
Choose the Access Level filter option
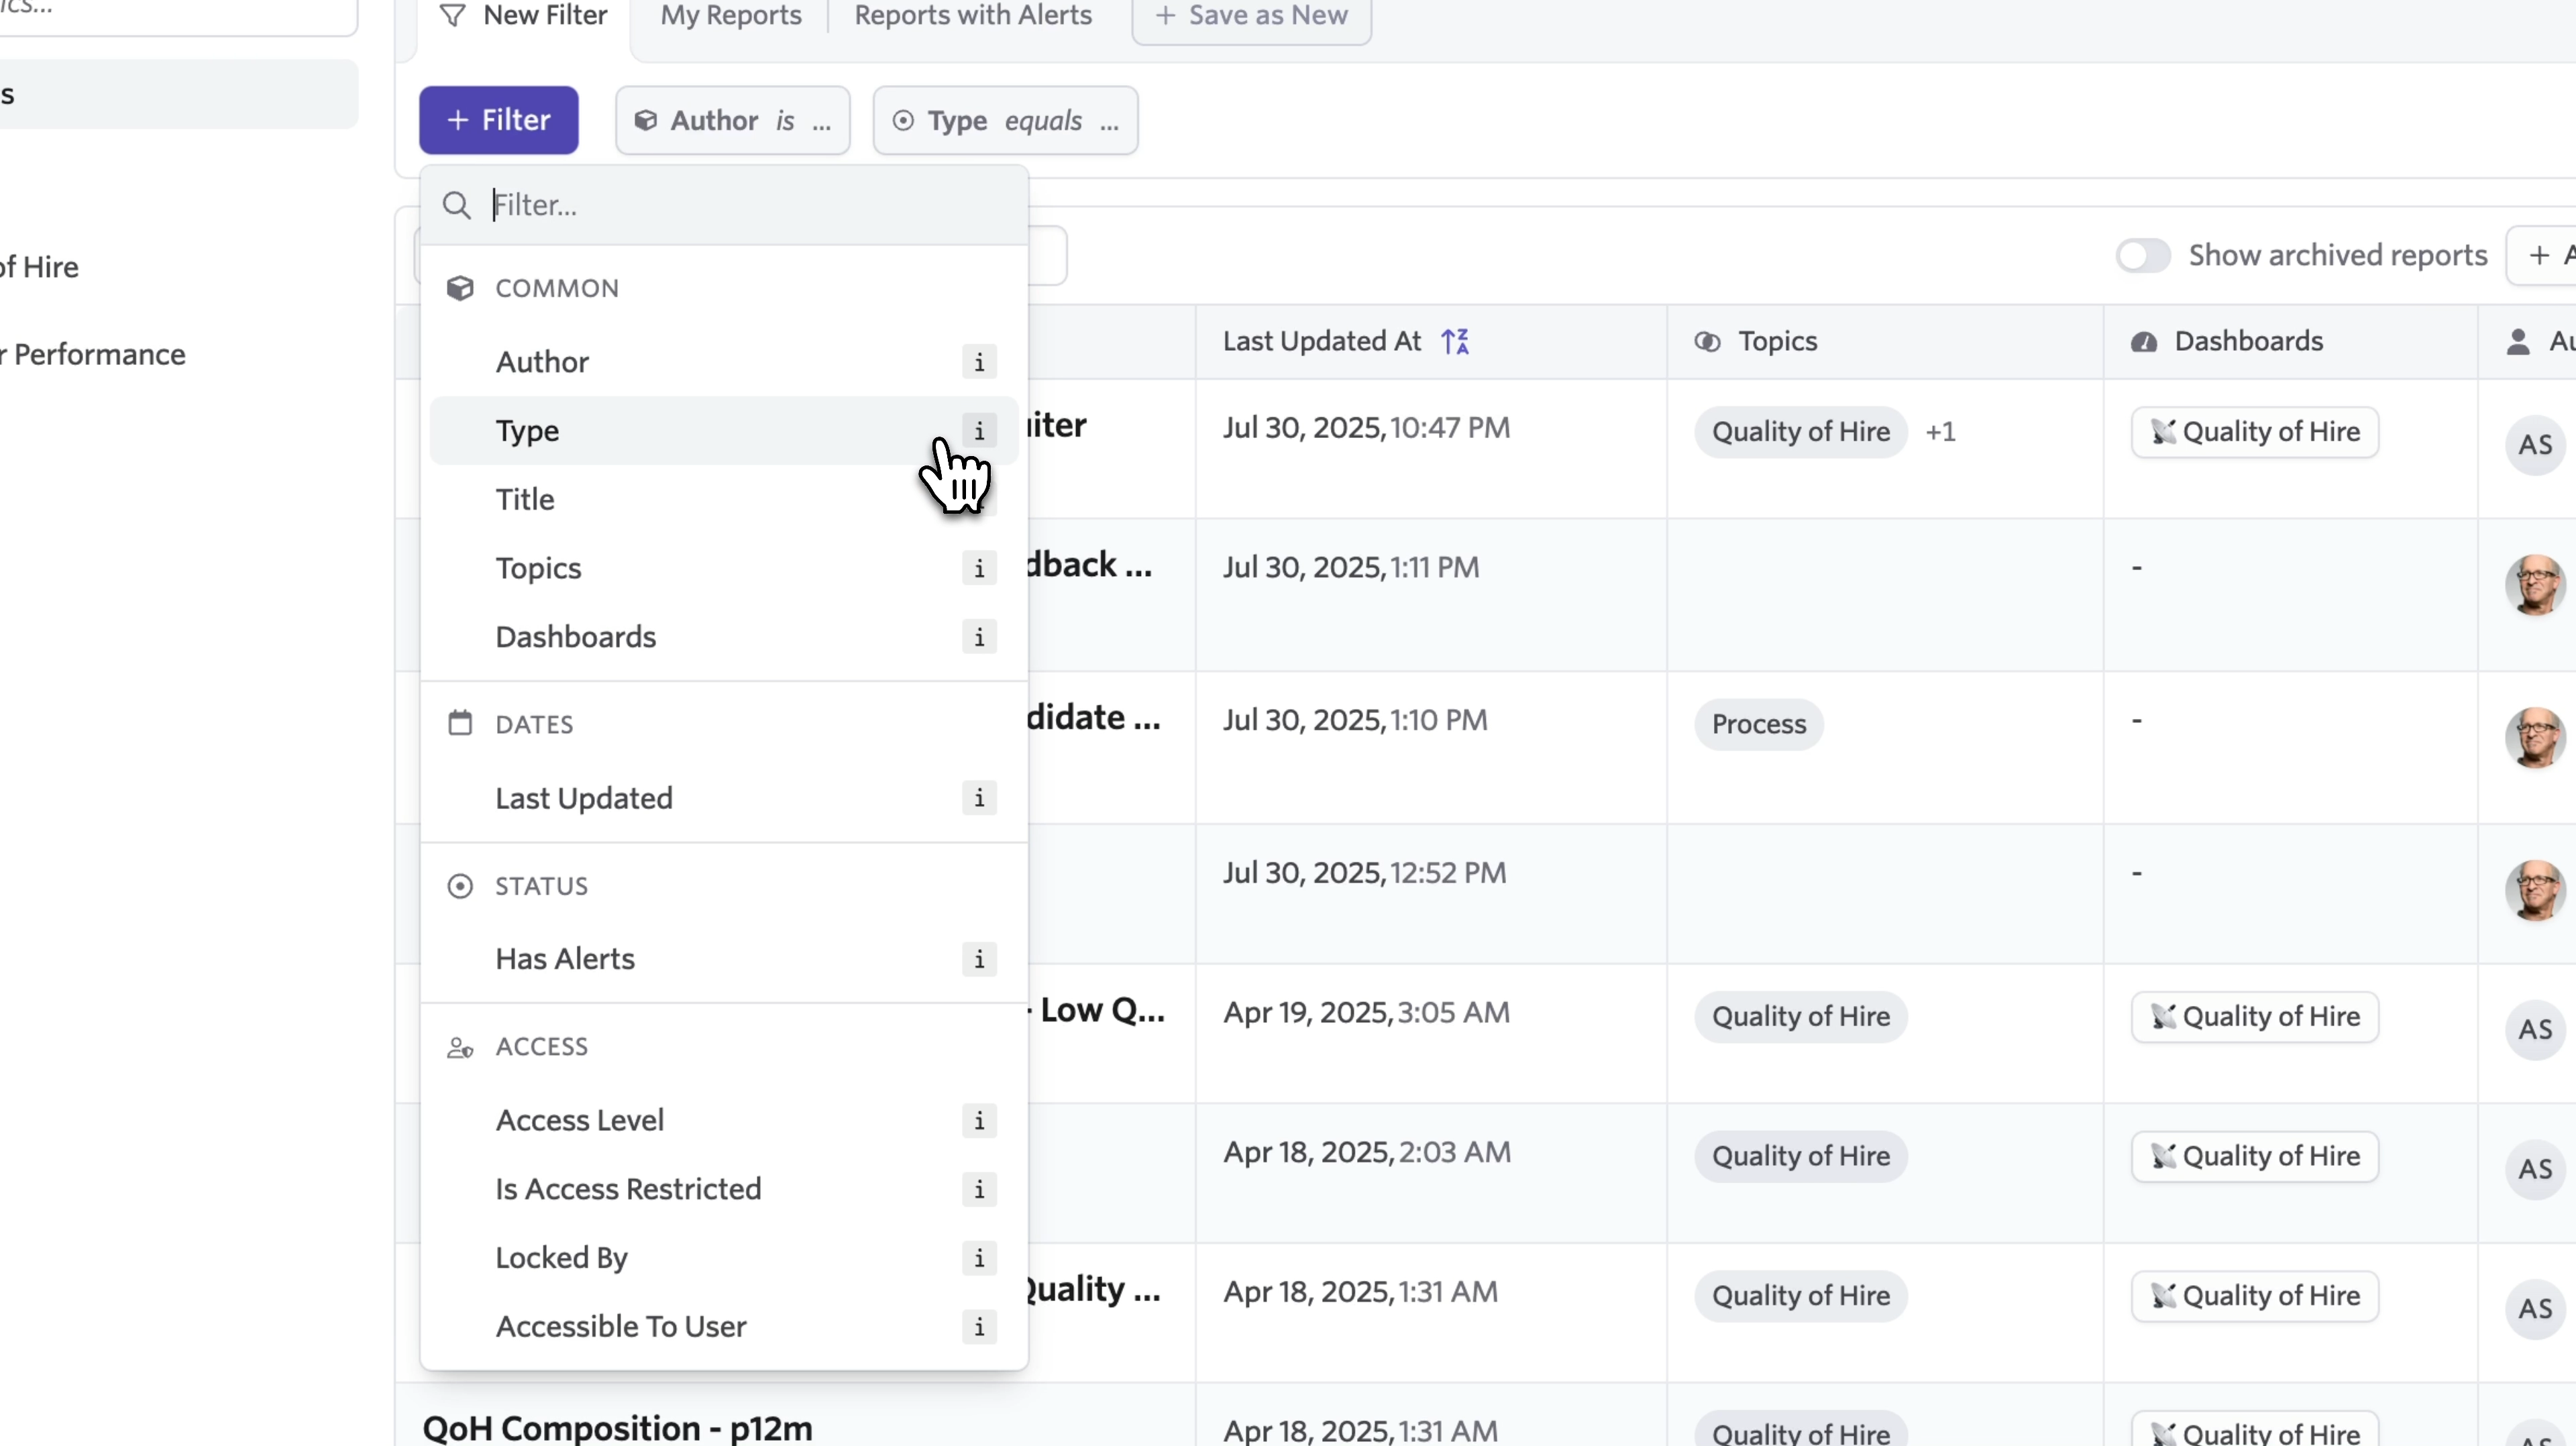[x=724, y=1120]
